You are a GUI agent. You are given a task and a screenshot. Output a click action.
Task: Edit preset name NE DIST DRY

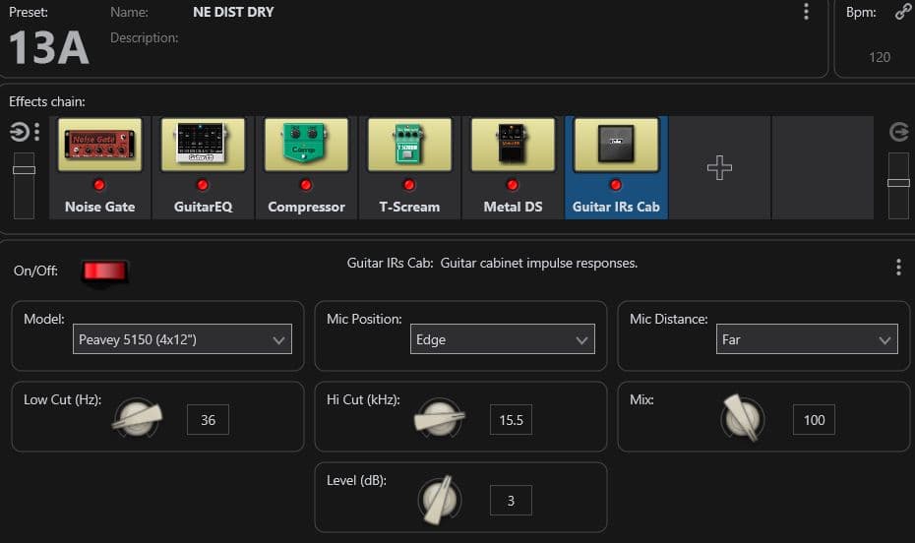(233, 12)
